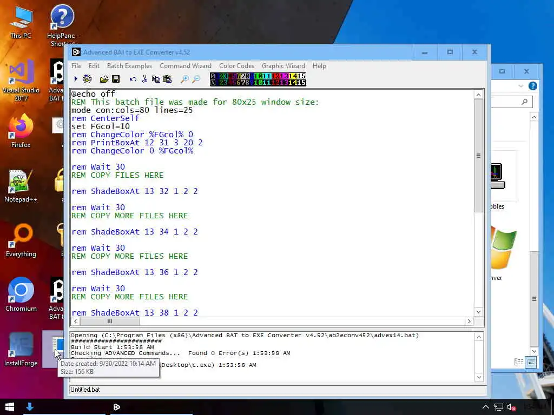The height and width of the screenshot is (415, 554).
Task: Click the Advanced BAT to EXE taskbar icon
Action: 117,407
